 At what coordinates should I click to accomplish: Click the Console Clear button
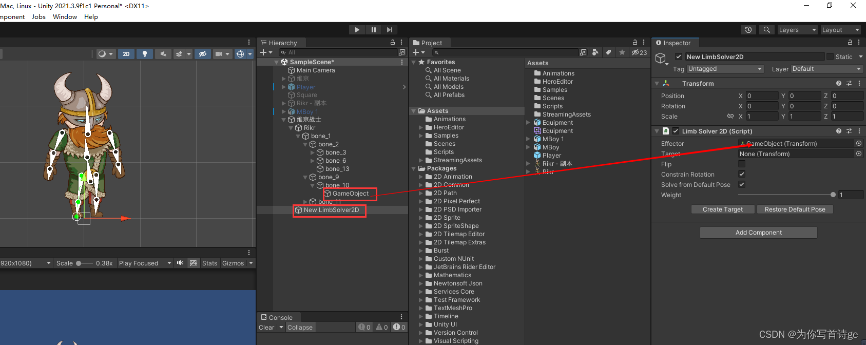tap(266, 328)
